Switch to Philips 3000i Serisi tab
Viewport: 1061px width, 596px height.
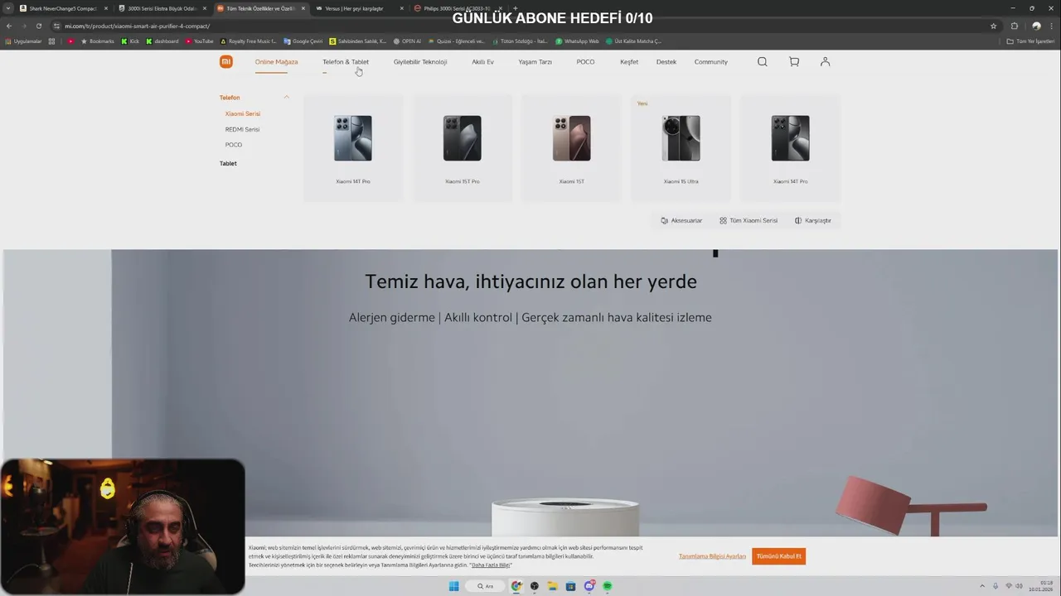457,8
